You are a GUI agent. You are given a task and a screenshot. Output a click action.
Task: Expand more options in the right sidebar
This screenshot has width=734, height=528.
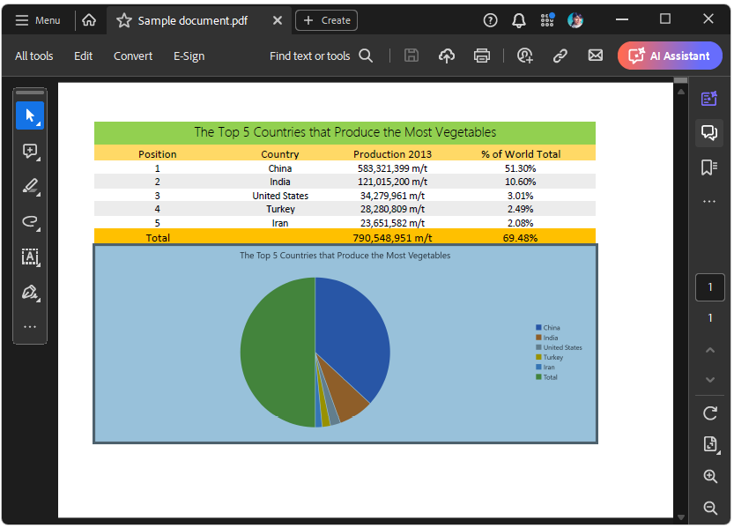[x=710, y=200]
